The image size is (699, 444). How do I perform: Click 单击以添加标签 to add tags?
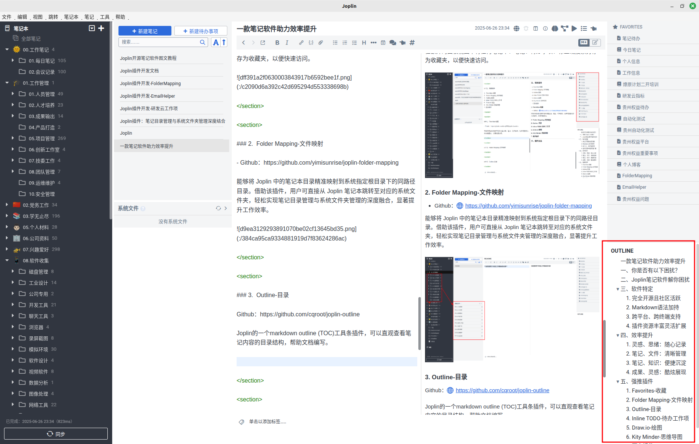tap(267, 422)
